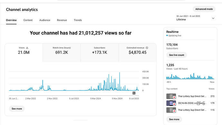Open the Trends tab
Viewport: 222px width, 125px height.
coord(78,20)
